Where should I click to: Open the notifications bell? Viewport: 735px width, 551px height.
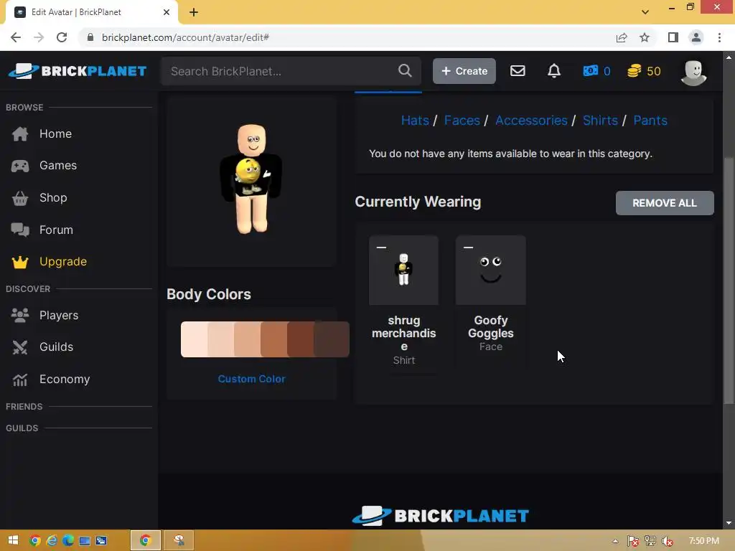[554, 71]
